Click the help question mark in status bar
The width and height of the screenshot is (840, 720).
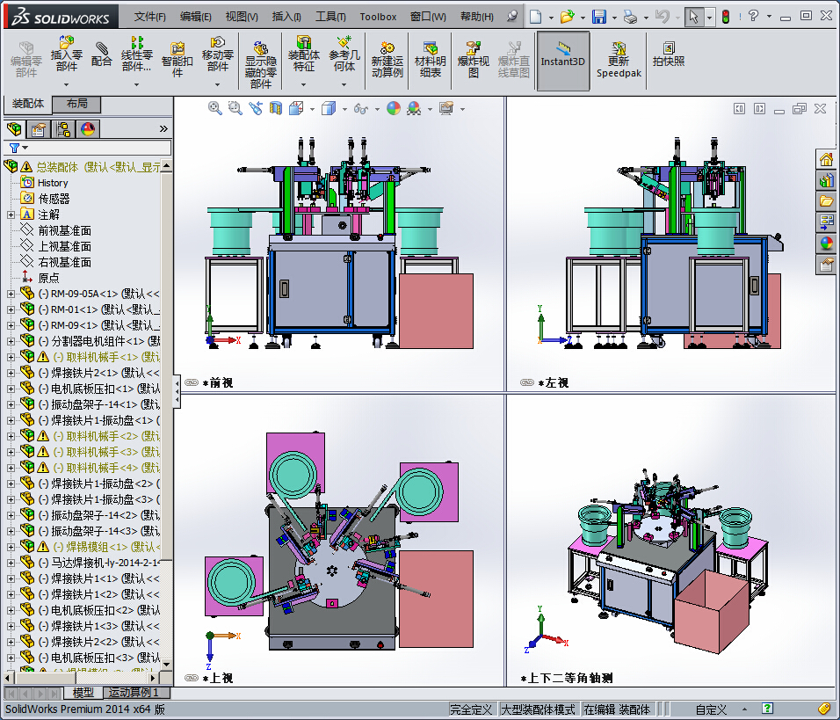[x=767, y=709]
